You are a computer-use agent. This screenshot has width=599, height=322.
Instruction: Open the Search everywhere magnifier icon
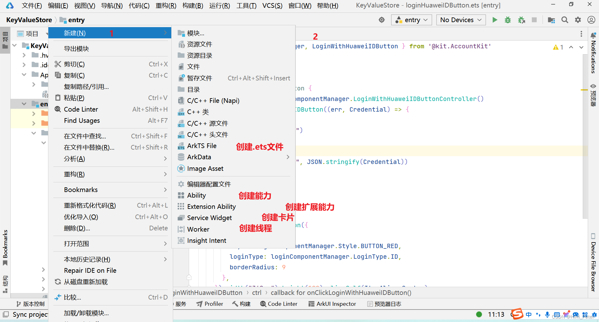(565, 20)
